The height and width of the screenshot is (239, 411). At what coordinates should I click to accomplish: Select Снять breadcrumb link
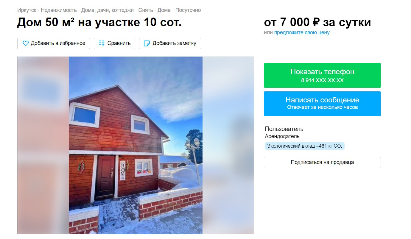(x=146, y=10)
